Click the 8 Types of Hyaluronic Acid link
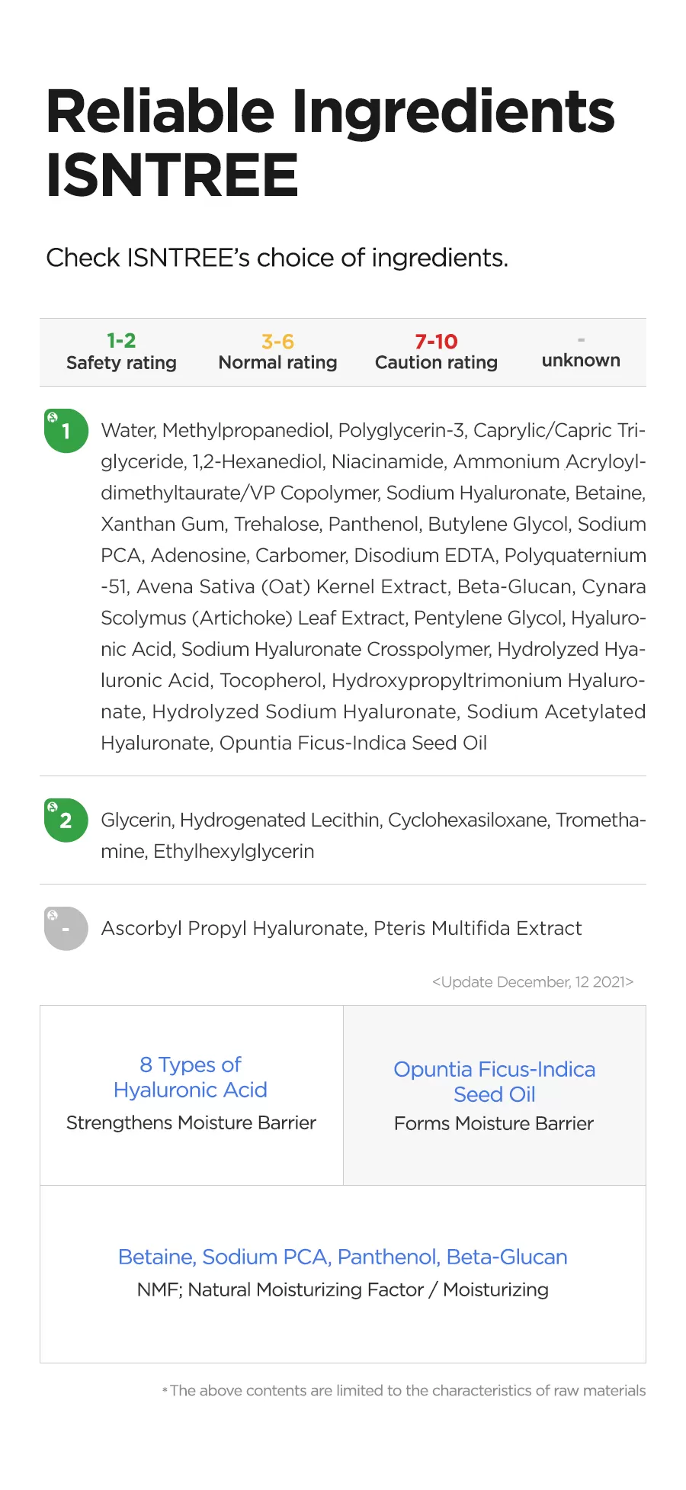This screenshot has height=1490, width=686. [x=191, y=1077]
